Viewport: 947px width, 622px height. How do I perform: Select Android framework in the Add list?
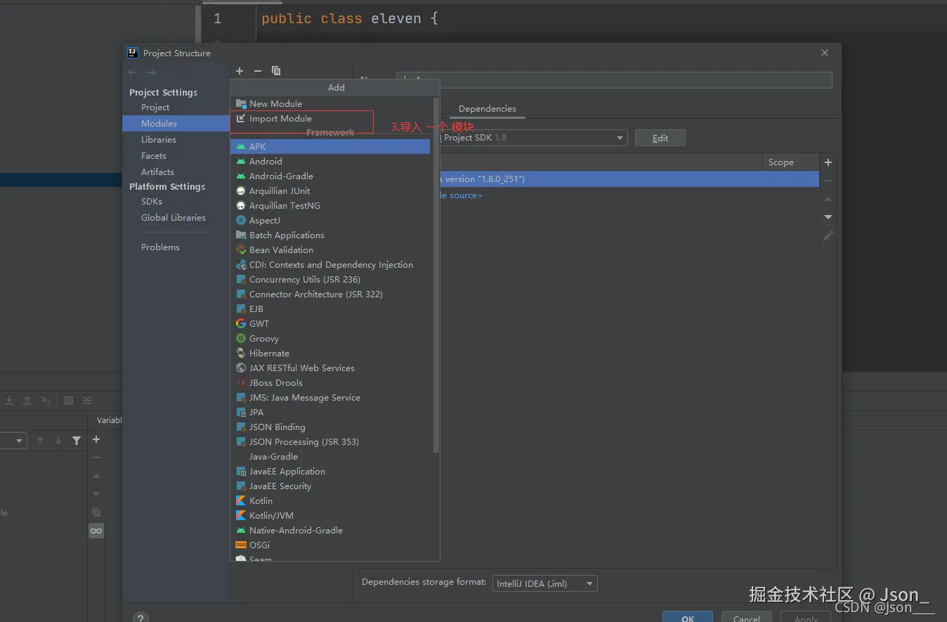tap(330, 161)
